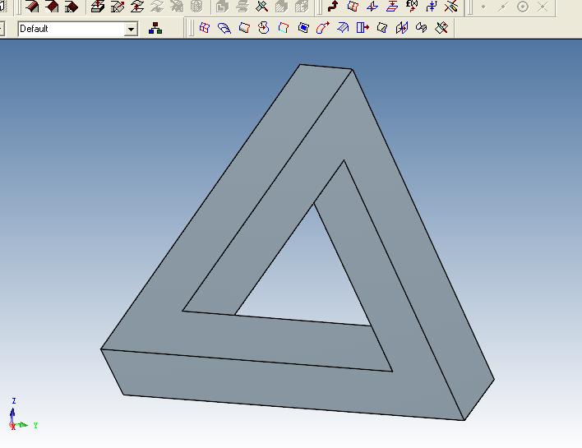Click the blue rectangle extend arrow icon
Screen dimensions: 582x448
[363, 28]
